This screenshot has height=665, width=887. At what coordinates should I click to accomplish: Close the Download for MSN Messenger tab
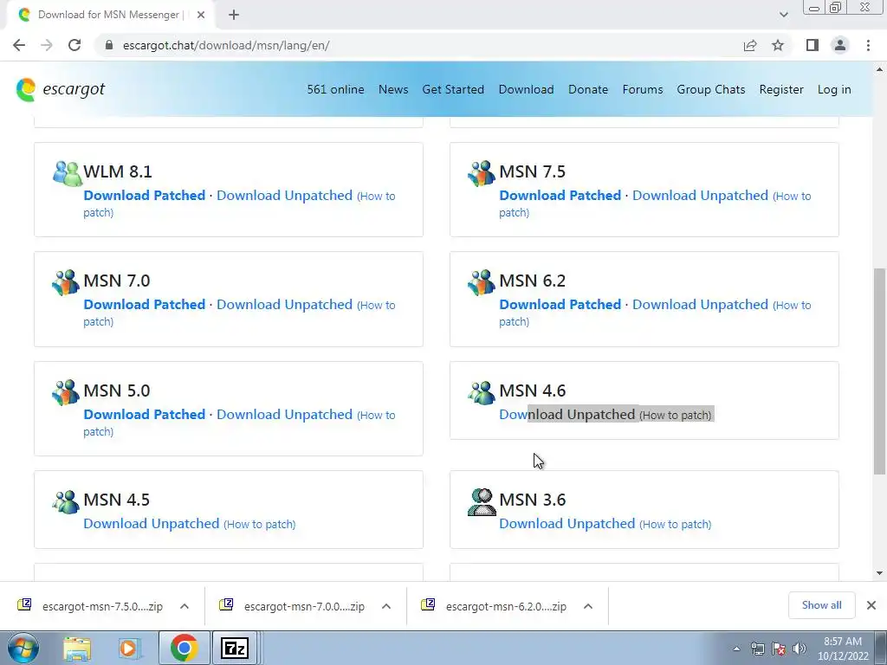click(x=201, y=15)
